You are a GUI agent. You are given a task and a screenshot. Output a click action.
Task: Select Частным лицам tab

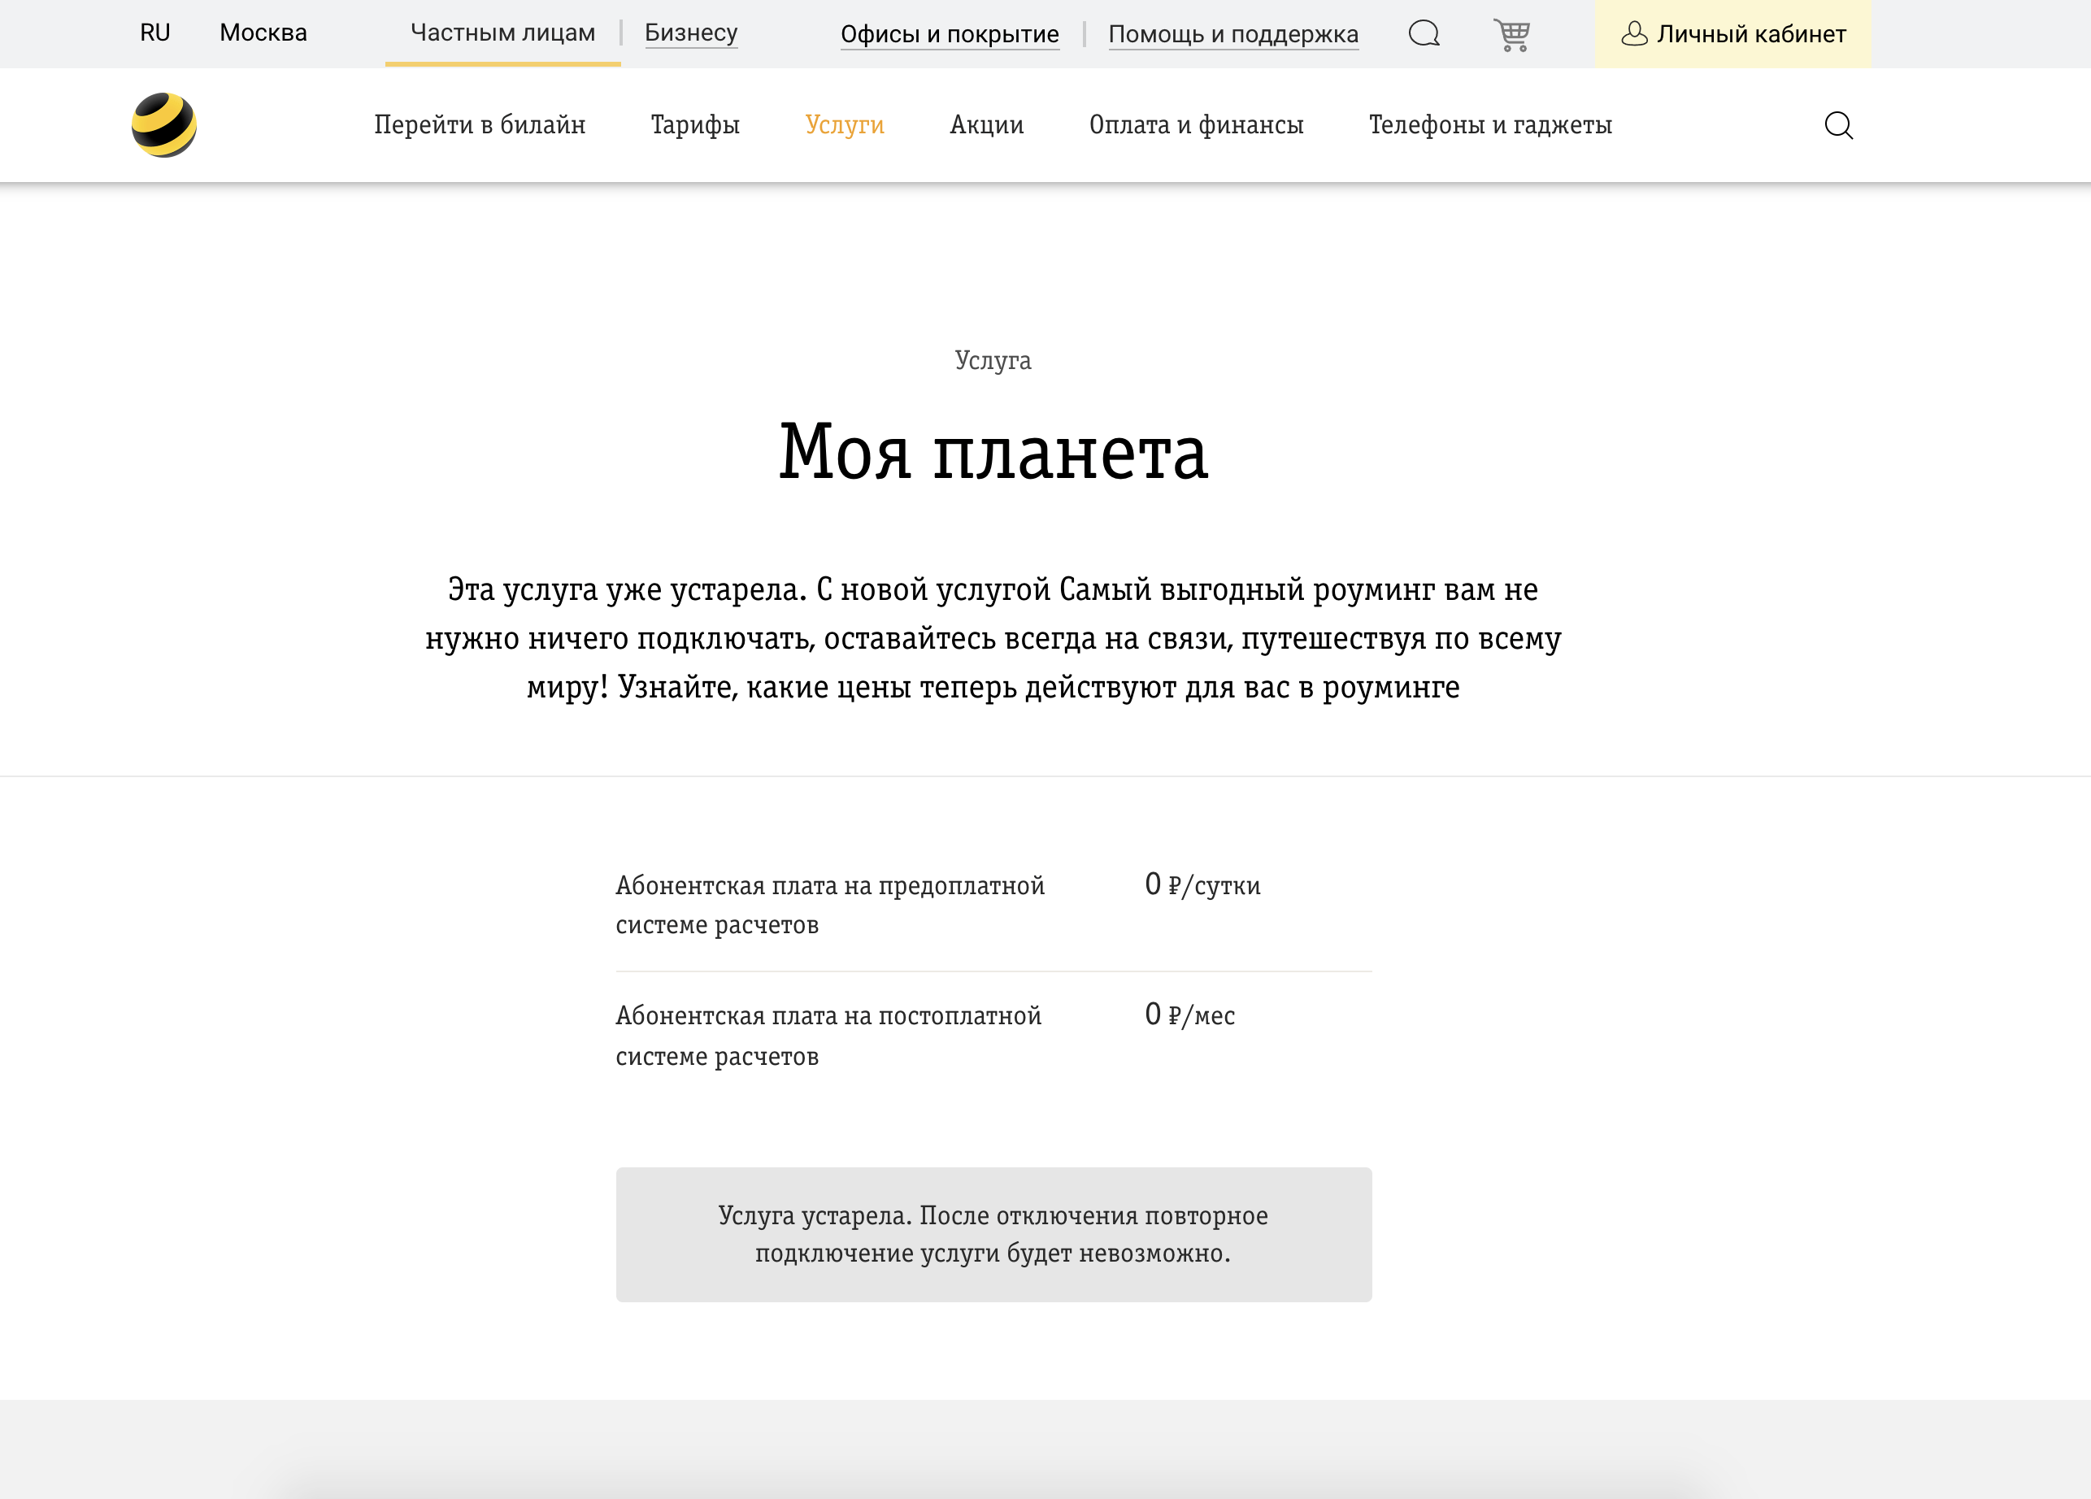click(x=502, y=33)
